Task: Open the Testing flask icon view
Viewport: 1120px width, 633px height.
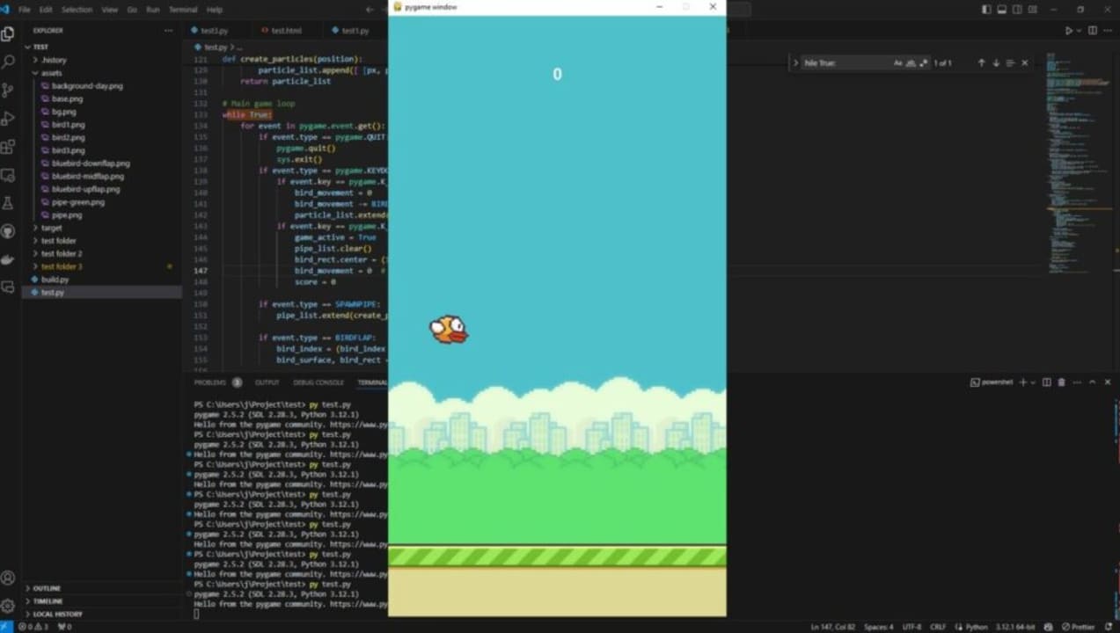Action: click(9, 203)
